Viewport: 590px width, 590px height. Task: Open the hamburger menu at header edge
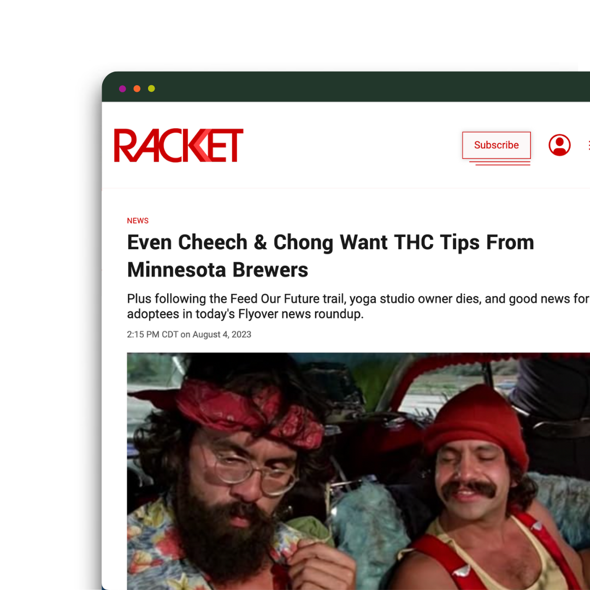[588, 145]
